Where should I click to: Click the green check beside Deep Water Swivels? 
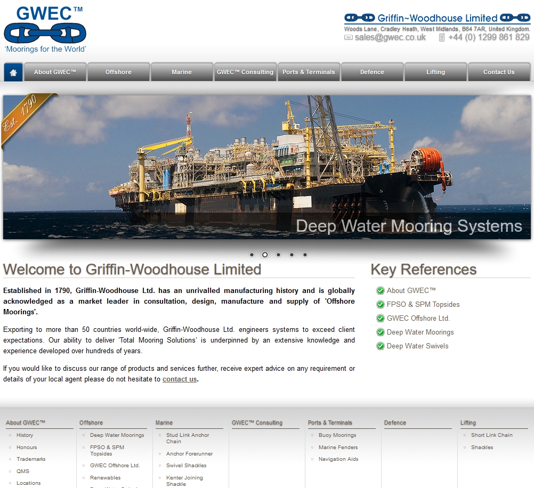click(381, 346)
